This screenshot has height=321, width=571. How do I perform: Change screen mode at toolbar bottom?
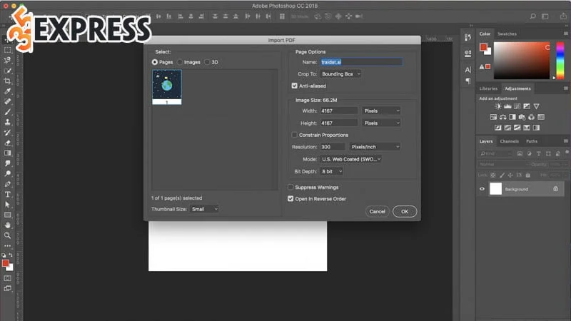click(x=7, y=288)
